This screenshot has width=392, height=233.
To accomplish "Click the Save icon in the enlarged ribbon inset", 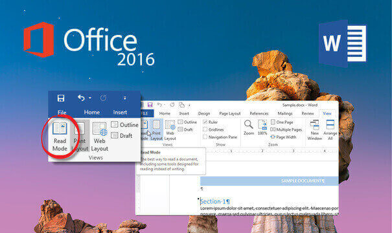I will (x=61, y=98).
